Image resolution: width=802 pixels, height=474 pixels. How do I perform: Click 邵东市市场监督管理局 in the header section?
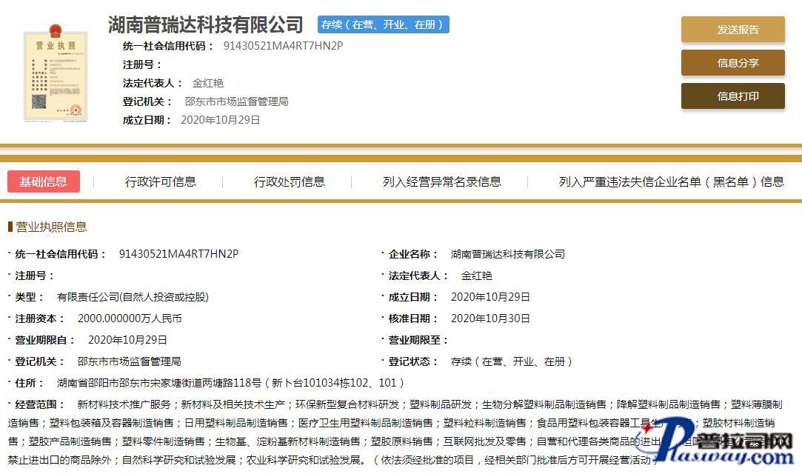pos(236,101)
